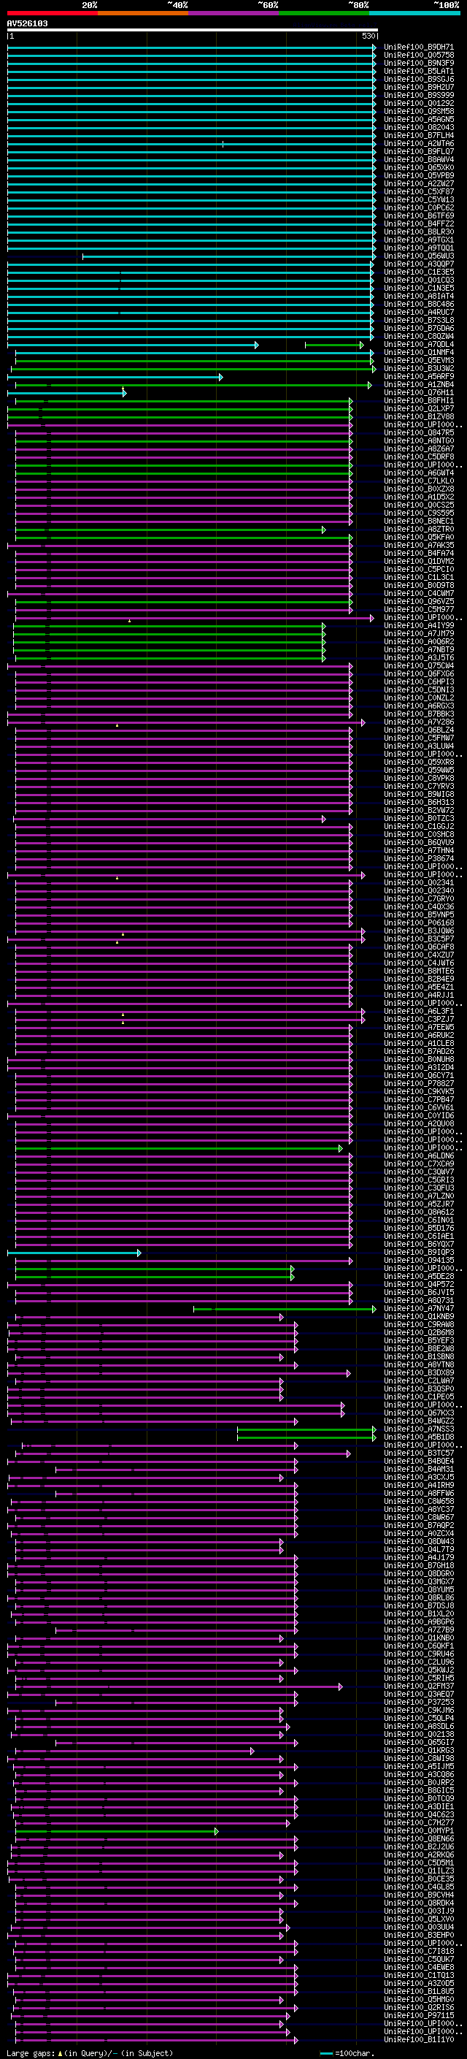
Task: Click the green alignment bar for UniRef100_A8ZTR0
Action: point(171,529)
